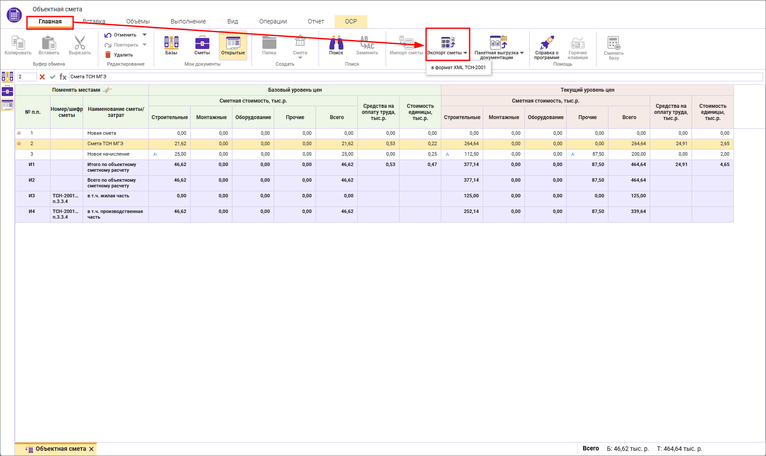Select the Новое начисление row name cell
This screenshot has height=456, width=766.
click(115, 154)
